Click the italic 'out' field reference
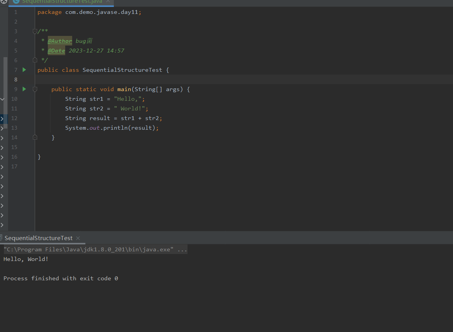This screenshot has height=332, width=453. pyautogui.click(x=95, y=128)
